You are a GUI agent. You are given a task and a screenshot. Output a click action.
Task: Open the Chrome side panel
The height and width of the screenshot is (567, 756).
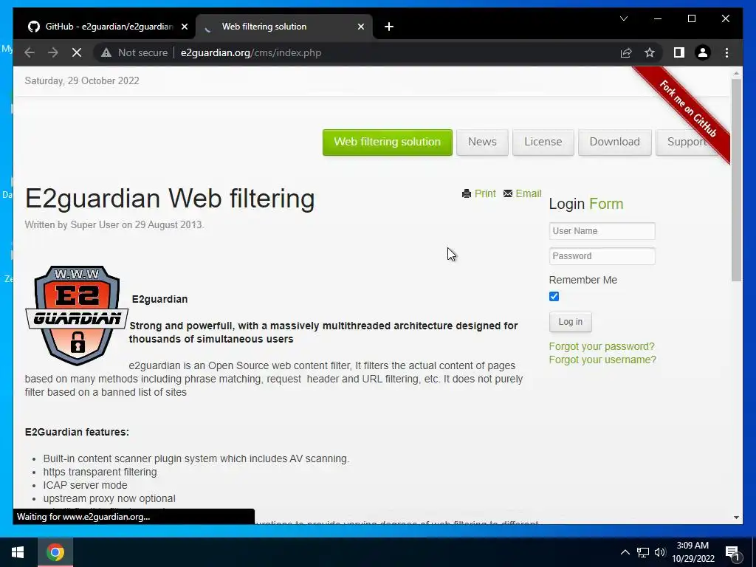pos(679,52)
